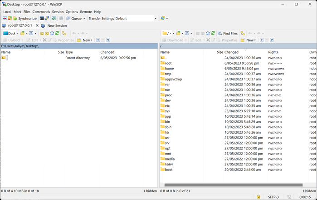
Task: Open the Remote menu
Action: (86, 12)
